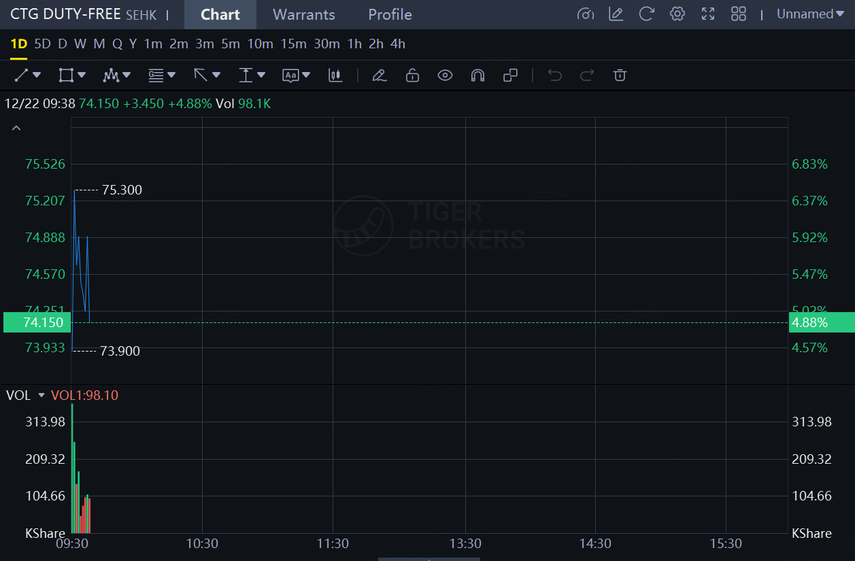Open the VOL indicator dropdown
The width and height of the screenshot is (855, 561).
click(x=41, y=395)
